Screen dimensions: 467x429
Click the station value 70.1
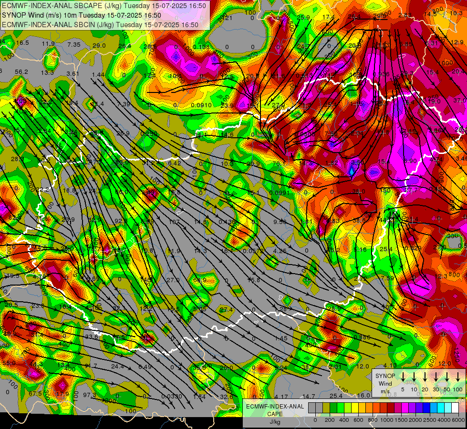click(x=279, y=163)
